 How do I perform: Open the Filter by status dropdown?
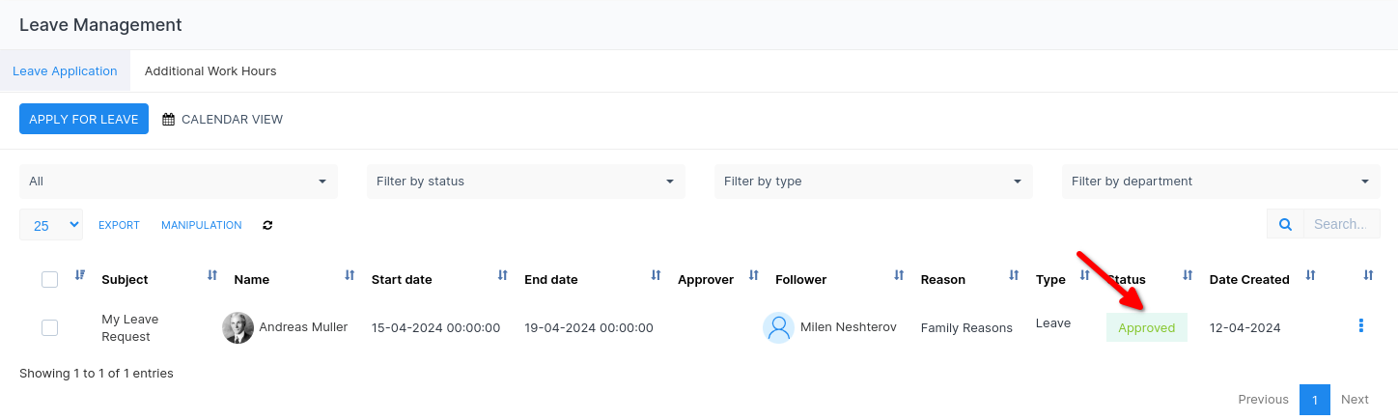pyautogui.click(x=525, y=182)
